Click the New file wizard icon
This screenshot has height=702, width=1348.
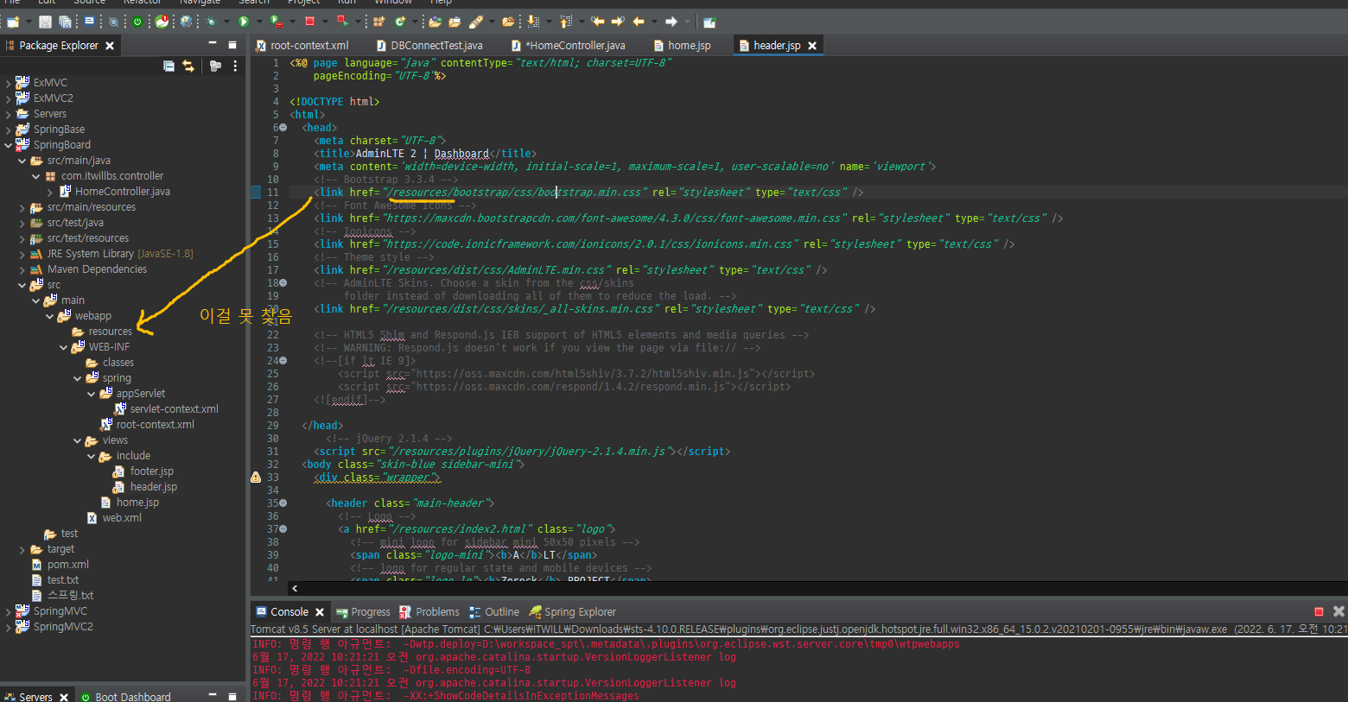tap(13, 22)
